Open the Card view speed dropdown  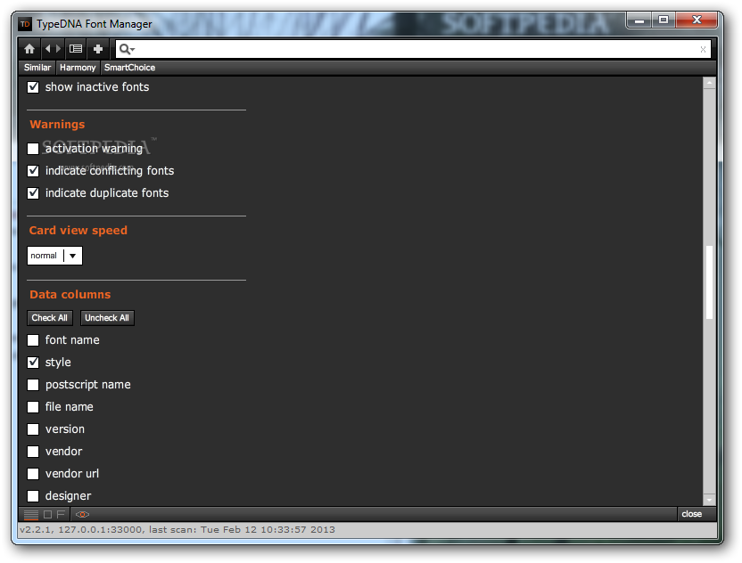point(54,256)
